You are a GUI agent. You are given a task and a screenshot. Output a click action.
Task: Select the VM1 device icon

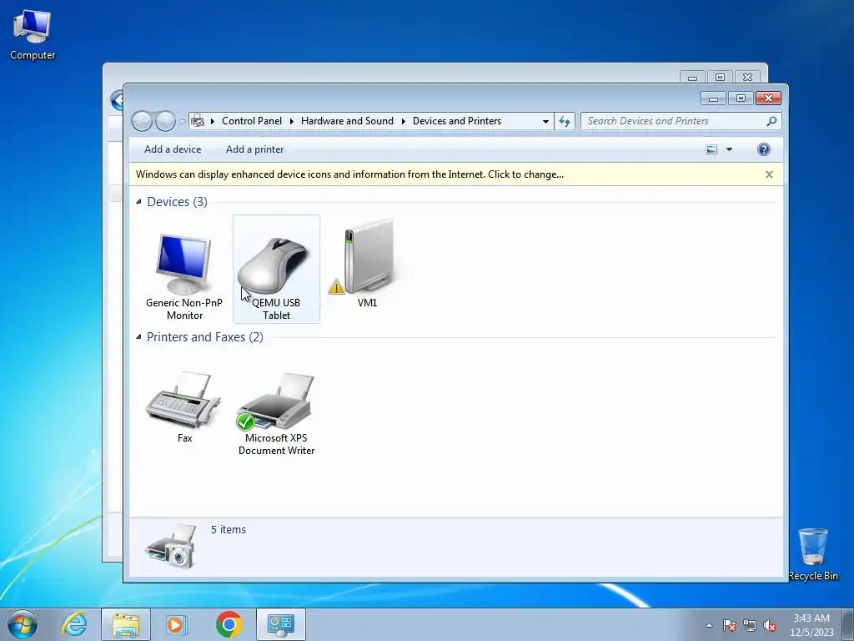coord(367,264)
